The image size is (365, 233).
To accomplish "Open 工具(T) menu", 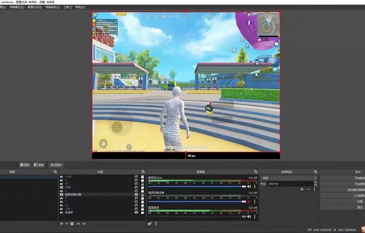I will coord(68,7).
